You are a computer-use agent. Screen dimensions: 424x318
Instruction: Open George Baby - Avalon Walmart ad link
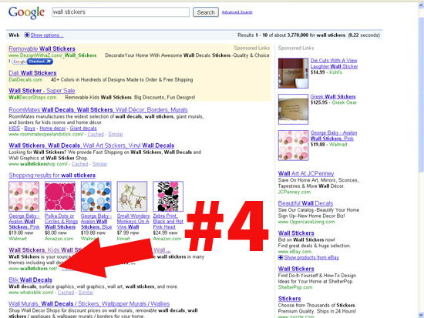[x=334, y=136]
